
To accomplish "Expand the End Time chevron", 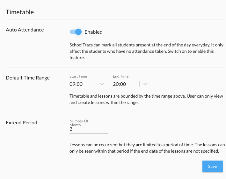I will click(145, 84).
